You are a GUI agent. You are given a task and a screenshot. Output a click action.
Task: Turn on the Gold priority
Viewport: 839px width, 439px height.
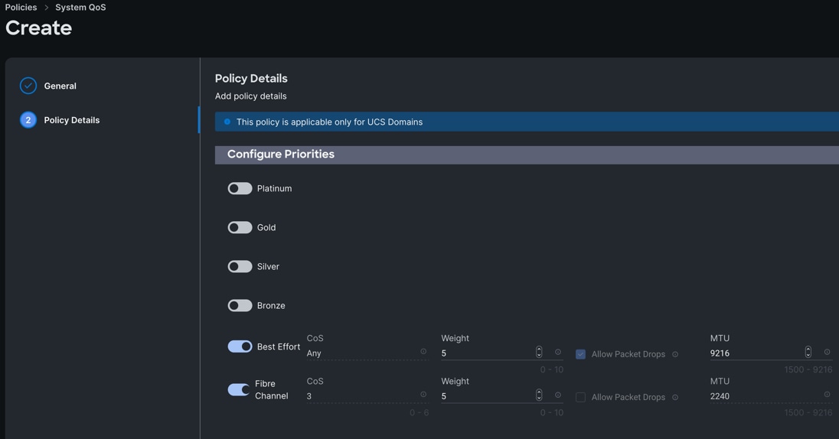(240, 227)
